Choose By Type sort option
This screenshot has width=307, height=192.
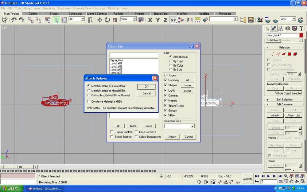tap(170, 61)
